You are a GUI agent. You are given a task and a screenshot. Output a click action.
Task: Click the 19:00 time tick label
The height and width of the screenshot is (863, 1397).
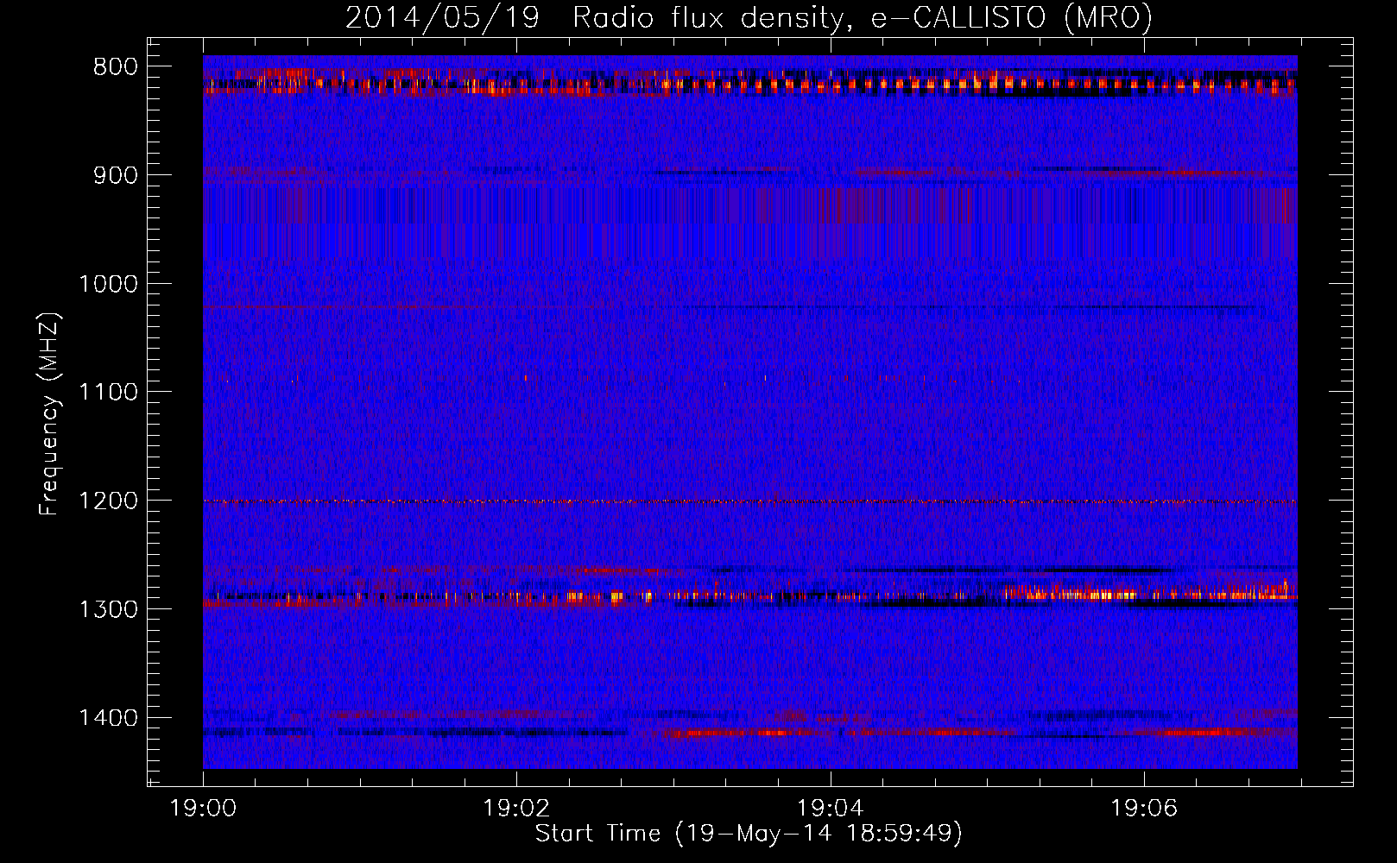[x=204, y=809]
